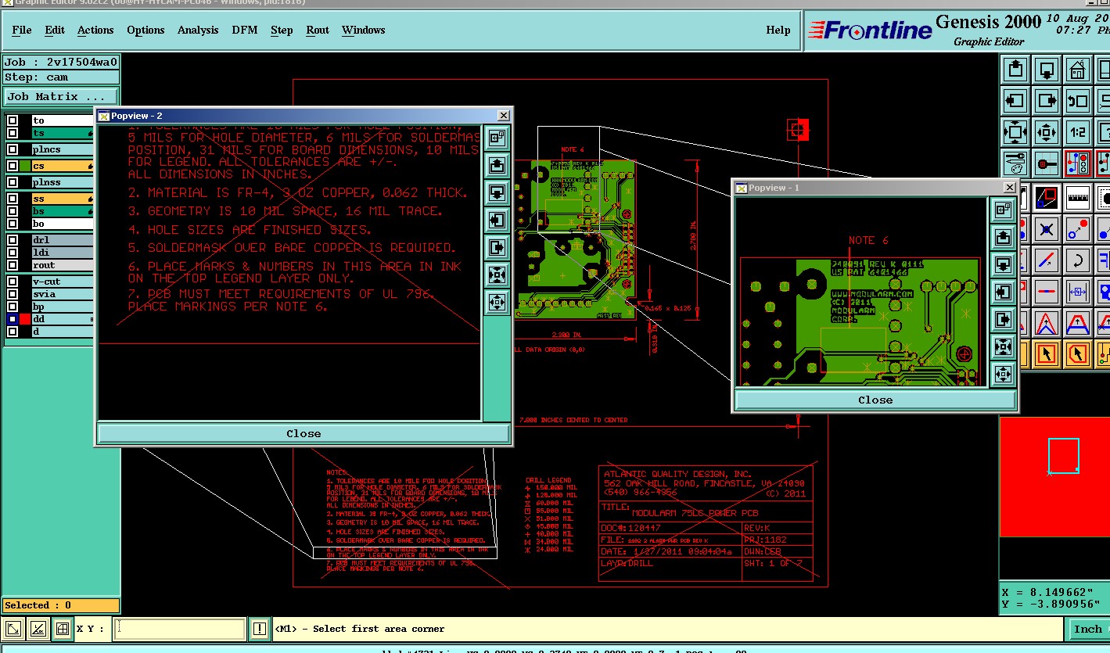Screen dimensions: 1110x653
Task: Select the snap target grid icon
Action: (1047, 163)
